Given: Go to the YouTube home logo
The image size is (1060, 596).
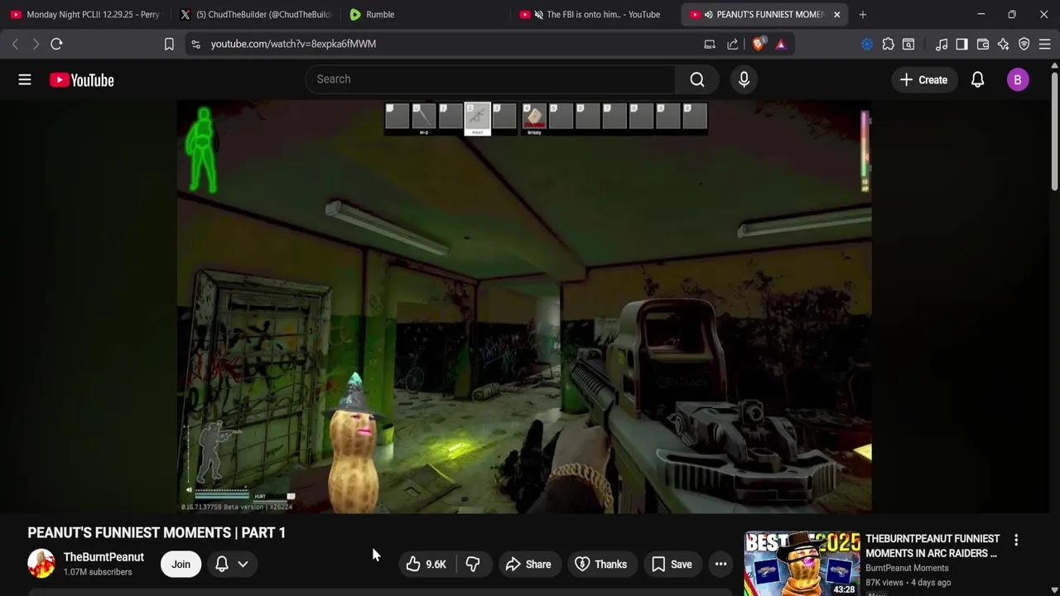Looking at the screenshot, I should (x=81, y=80).
